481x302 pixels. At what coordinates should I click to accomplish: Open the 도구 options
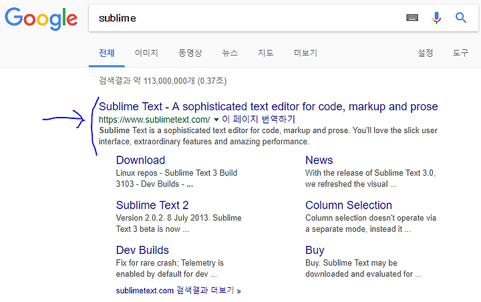click(x=460, y=53)
